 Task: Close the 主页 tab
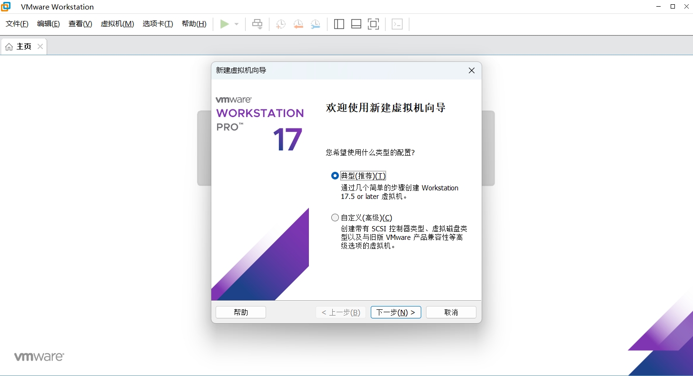coord(40,47)
